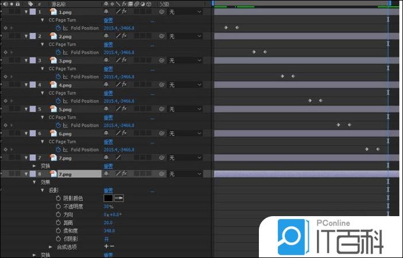Viewport: 403px width, 258px height.
Task: Click the 3D layer cube header icon
Action: pos(149,4)
